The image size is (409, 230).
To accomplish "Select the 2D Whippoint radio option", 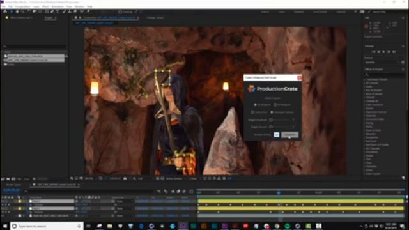I will 256,105.
